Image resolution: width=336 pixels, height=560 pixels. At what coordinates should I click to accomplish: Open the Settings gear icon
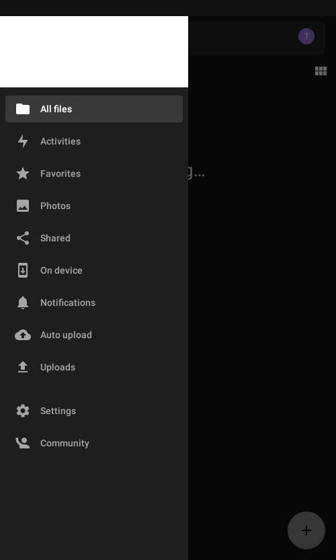point(23,411)
